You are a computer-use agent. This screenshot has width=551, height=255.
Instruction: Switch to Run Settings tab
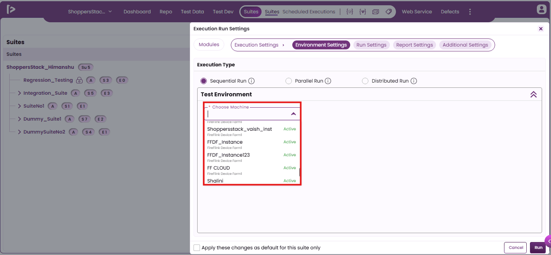(x=371, y=45)
